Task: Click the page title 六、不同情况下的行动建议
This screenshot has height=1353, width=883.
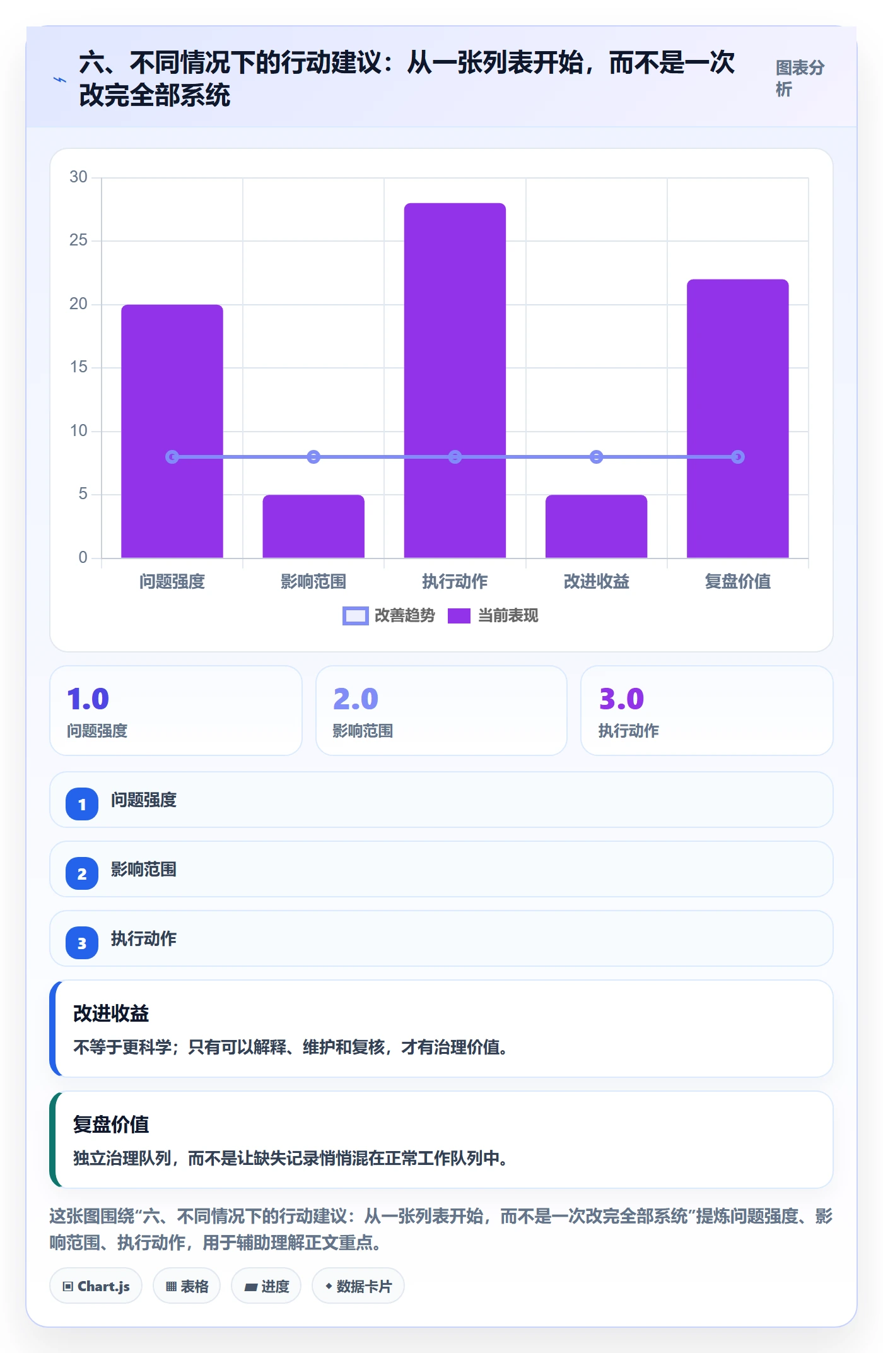Action: 230,63
